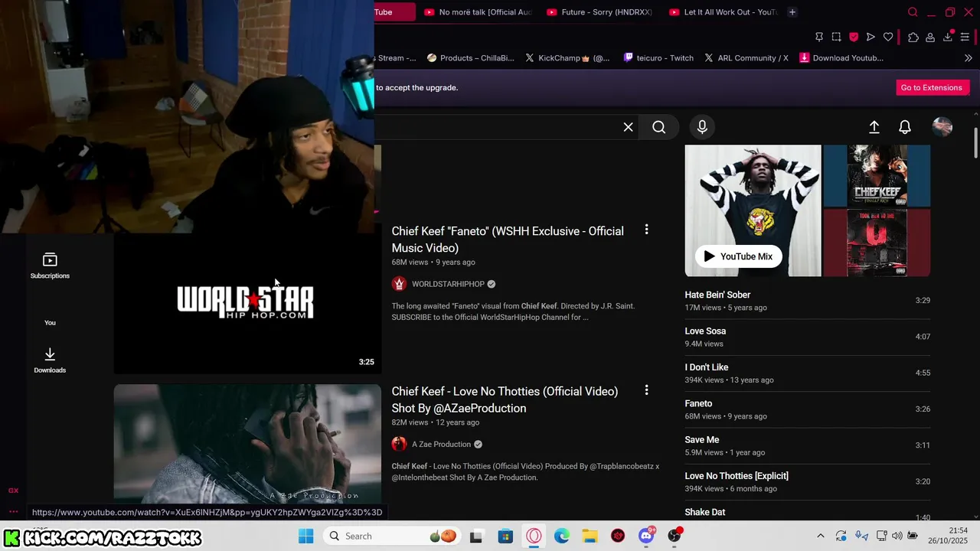Switch to 'Future - Sorry (HNDRXX)' tab

click(x=600, y=12)
